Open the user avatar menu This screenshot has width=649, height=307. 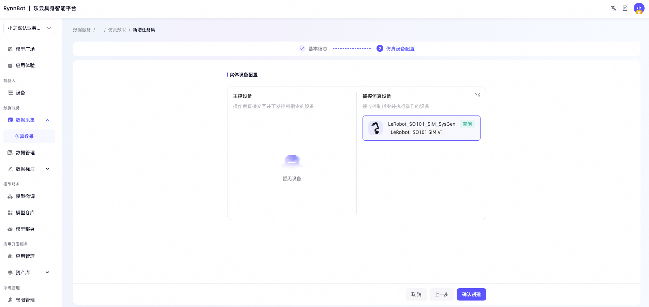coord(639,9)
